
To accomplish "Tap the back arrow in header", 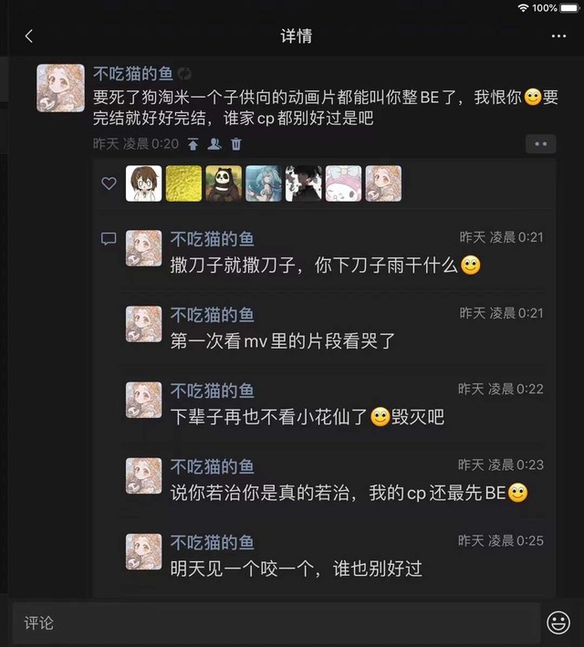I will tap(28, 37).
